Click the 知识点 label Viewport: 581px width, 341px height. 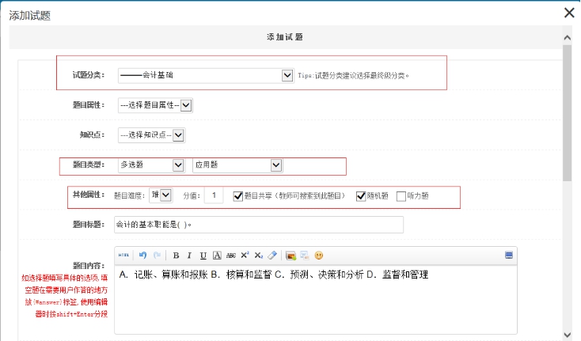93,135
